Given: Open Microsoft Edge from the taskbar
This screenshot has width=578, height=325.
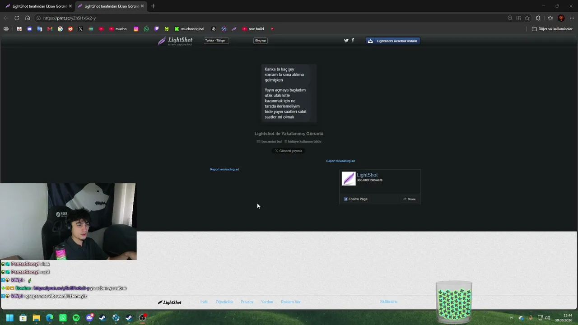Looking at the screenshot, I should pos(50,318).
